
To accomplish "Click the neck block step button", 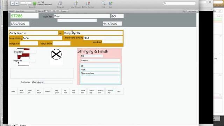I will coord(21,91).
